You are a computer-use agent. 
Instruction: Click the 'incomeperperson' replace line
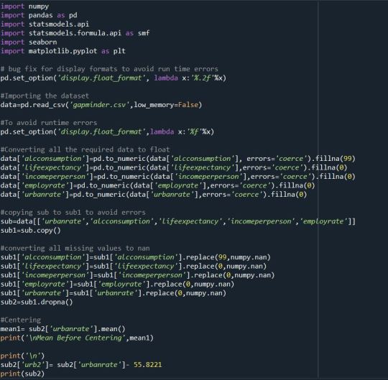coord(137,275)
